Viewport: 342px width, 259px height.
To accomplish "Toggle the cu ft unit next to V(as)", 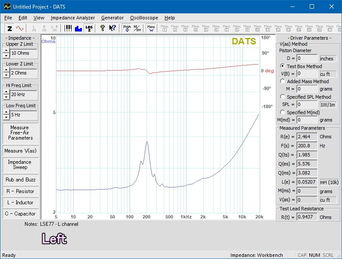I will point(328,200).
